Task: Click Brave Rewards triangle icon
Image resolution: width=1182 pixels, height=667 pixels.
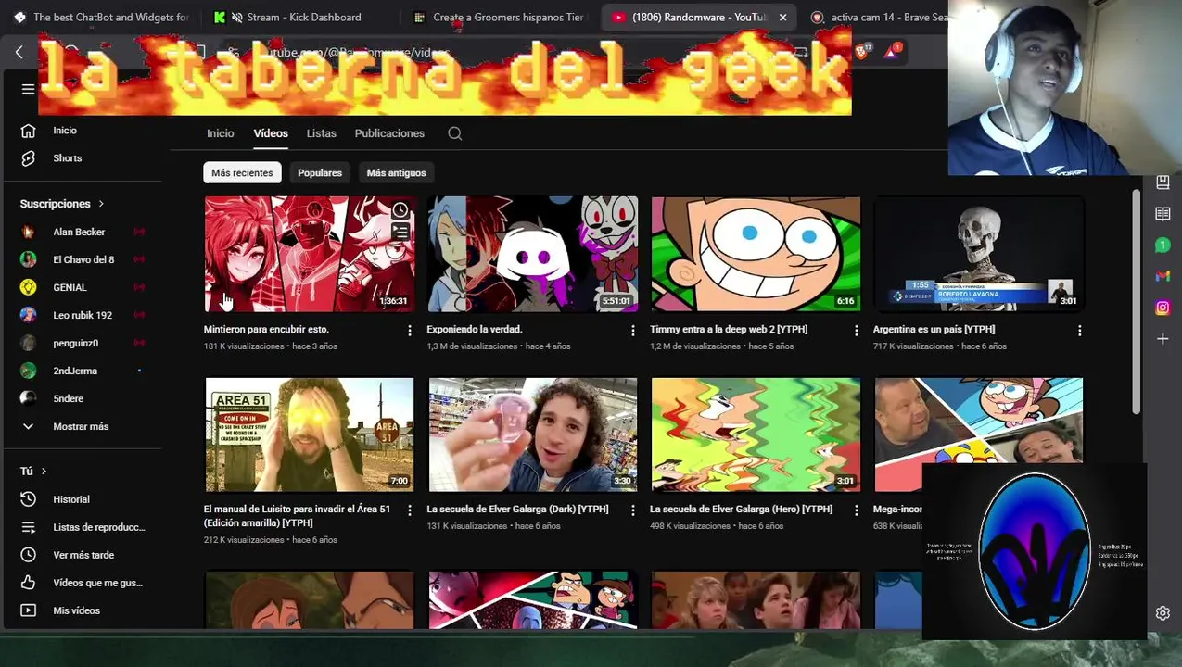Action: (892, 52)
